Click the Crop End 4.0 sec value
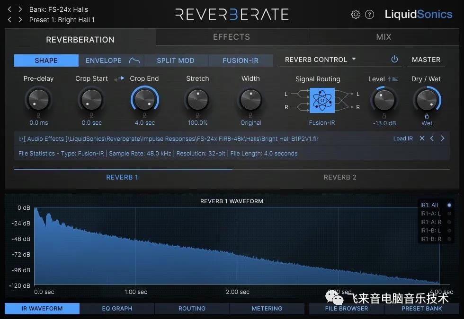Screen dimensions: 464x319 [x=145, y=122]
